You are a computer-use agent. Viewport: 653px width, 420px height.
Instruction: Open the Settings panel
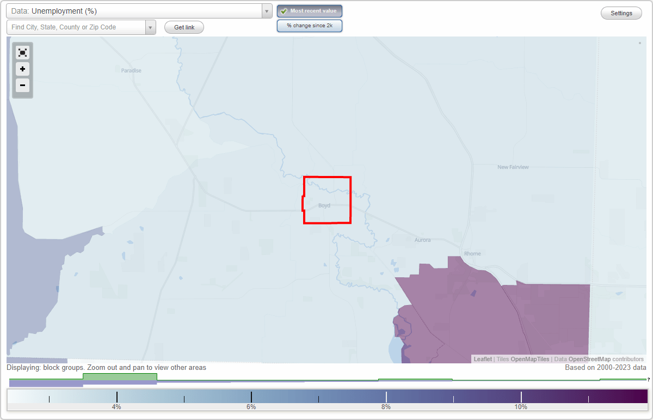click(x=621, y=13)
